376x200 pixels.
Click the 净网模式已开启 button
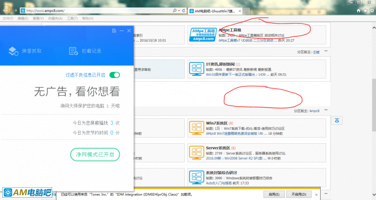coord(95,154)
